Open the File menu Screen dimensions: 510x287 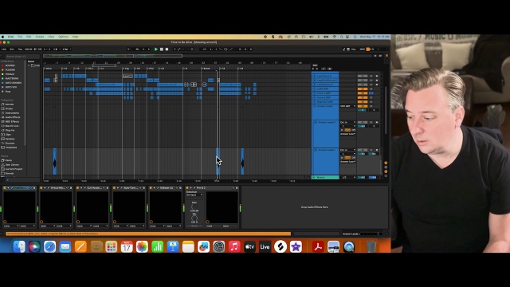20,37
